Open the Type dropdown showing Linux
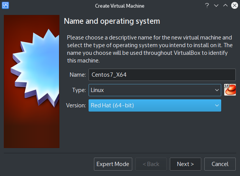 pyautogui.click(x=155, y=90)
